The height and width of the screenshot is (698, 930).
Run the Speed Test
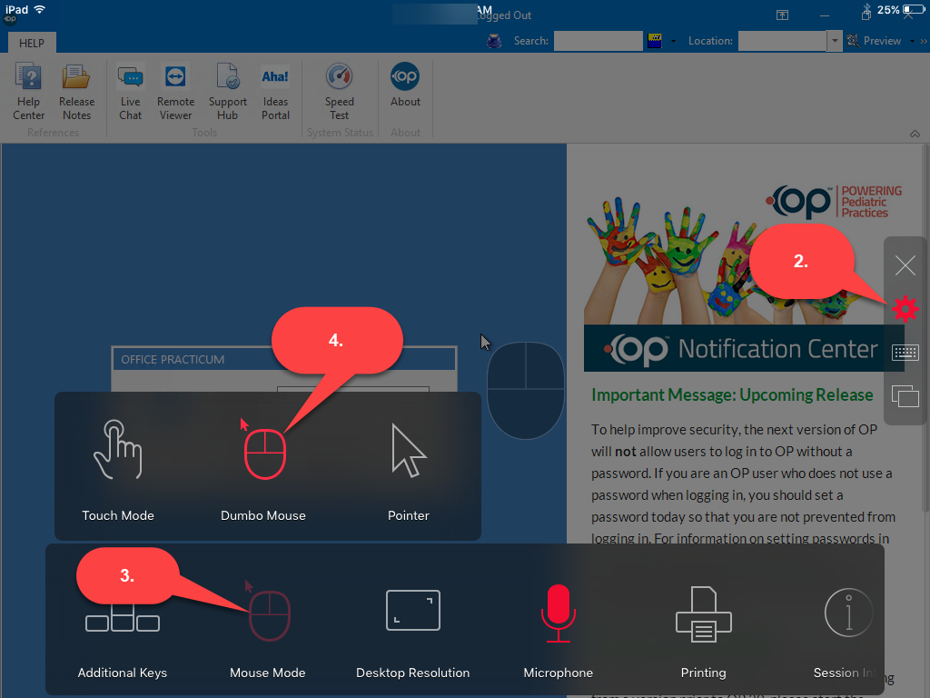(x=340, y=92)
